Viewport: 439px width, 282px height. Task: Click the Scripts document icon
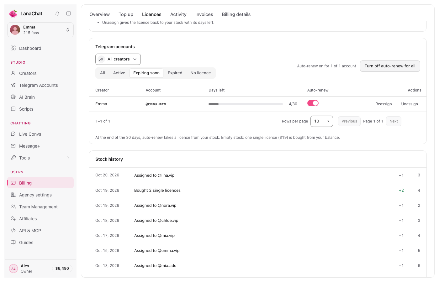click(x=13, y=109)
